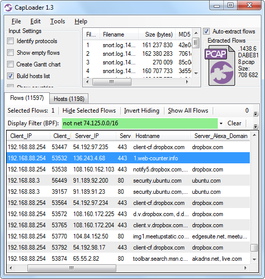The width and height of the screenshot is (265, 279).
Task: Click the Size (bytes) column header
Action: 157,34
